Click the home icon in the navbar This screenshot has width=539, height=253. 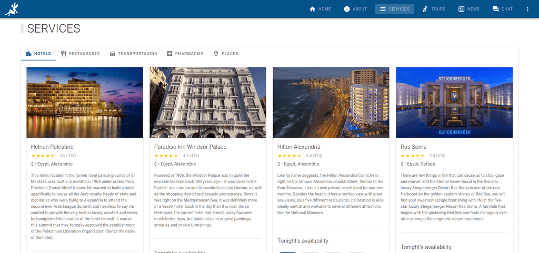point(313,9)
